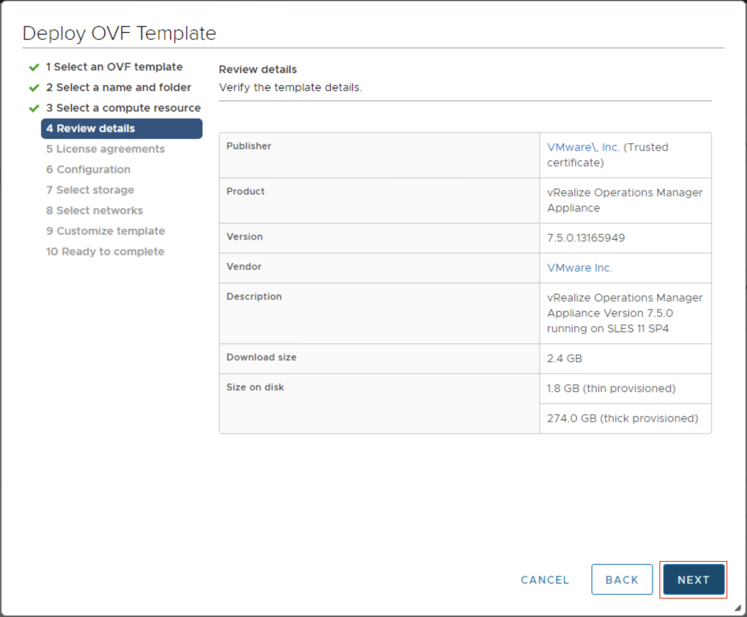Screen dimensions: 747x617
Task: Click green checkmark beside Select a name and folder
Action: point(34,88)
